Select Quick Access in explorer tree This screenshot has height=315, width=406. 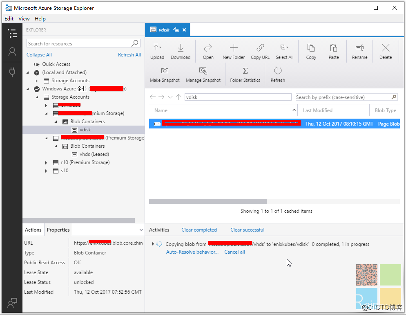pos(56,64)
